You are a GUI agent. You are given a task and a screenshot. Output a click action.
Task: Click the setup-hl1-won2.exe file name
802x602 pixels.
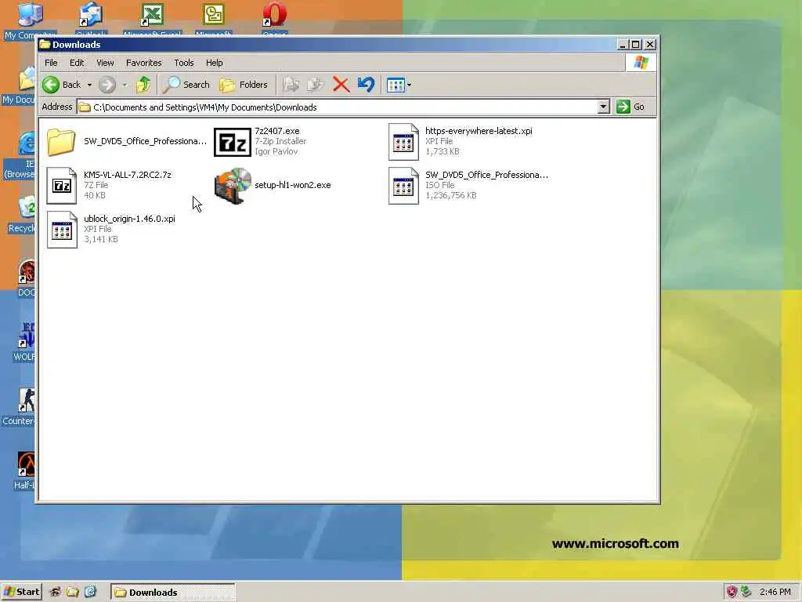pos(293,185)
